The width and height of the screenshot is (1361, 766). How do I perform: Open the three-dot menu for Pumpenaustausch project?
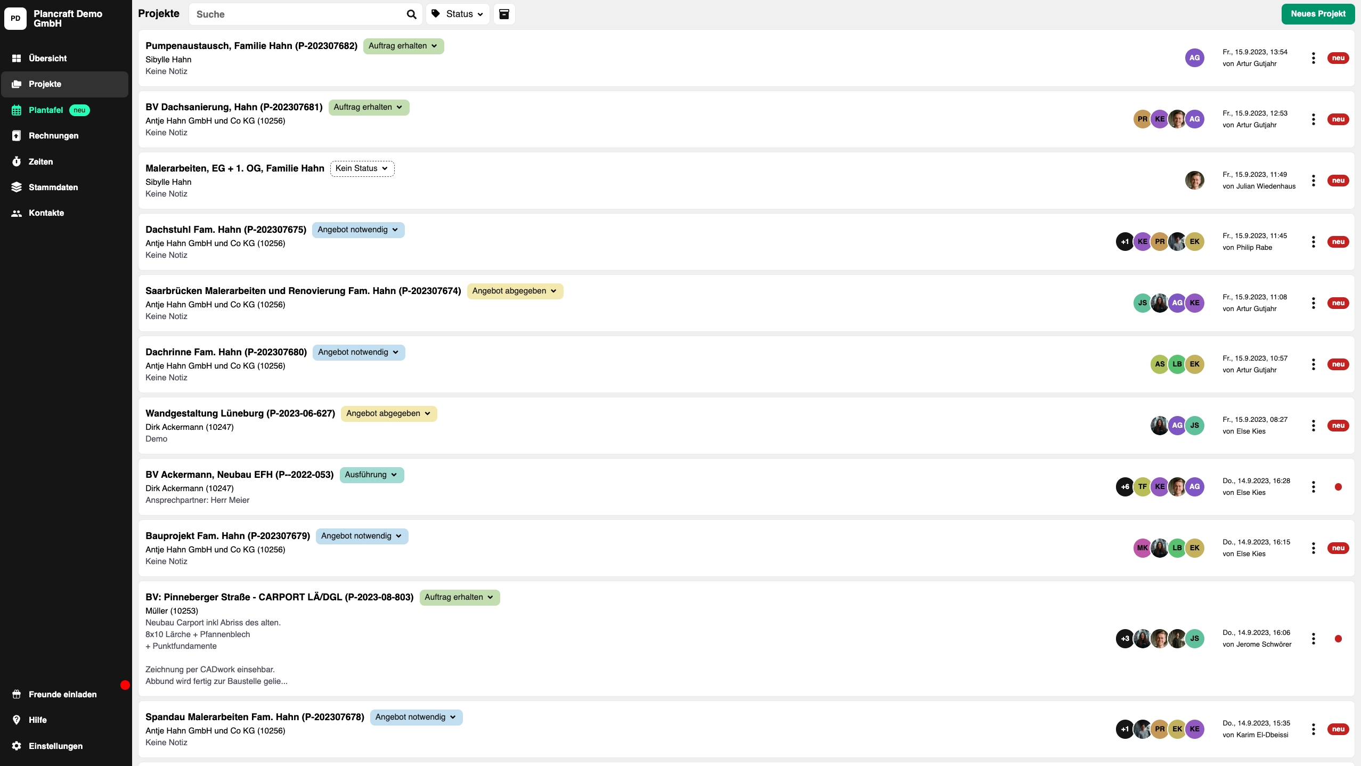pyautogui.click(x=1313, y=58)
